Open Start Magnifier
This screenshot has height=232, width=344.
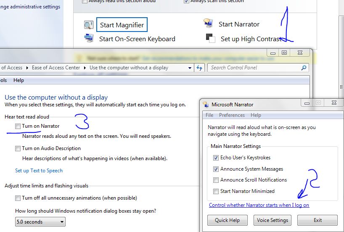click(x=122, y=25)
